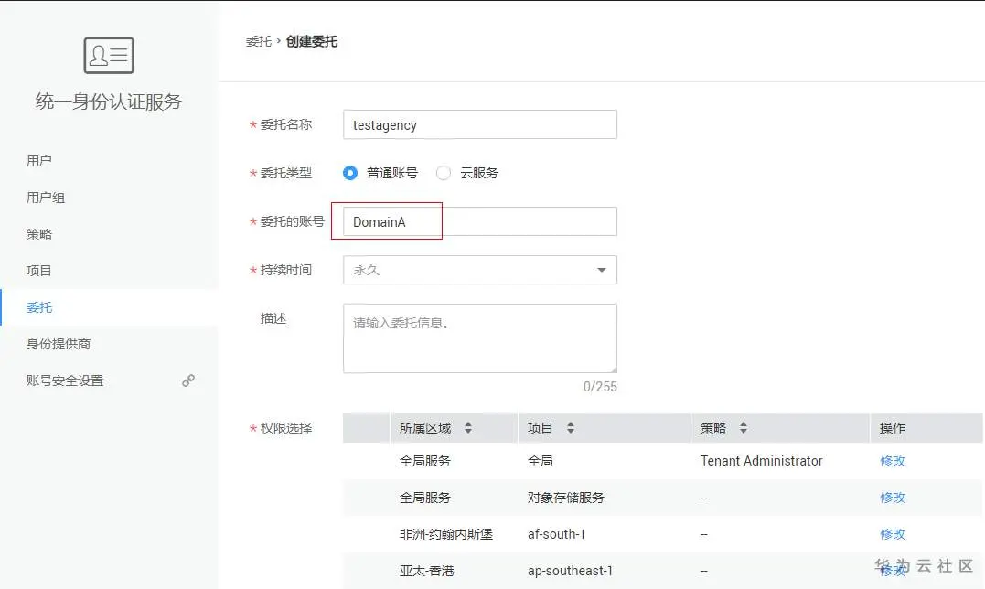This screenshot has height=589, width=985.
Task: Click 修改 for Tenant Administrator row
Action: (x=892, y=461)
